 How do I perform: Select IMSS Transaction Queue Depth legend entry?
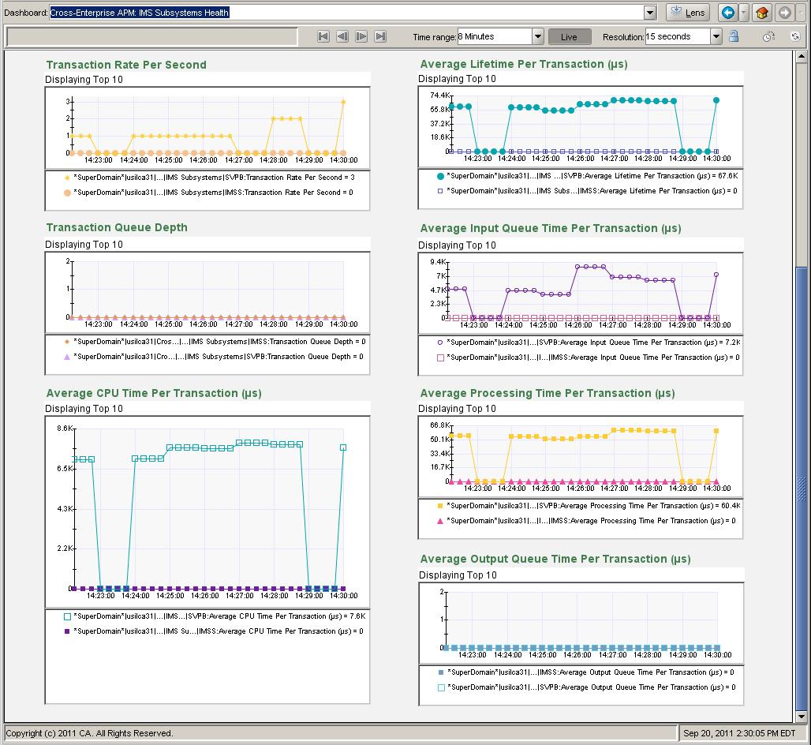coord(215,342)
